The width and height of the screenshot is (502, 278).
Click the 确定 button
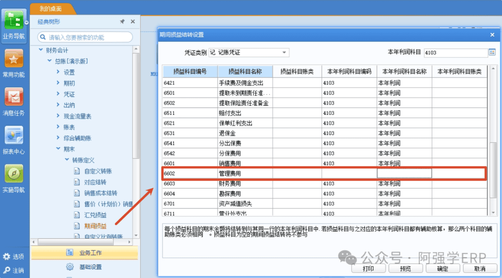(443, 269)
